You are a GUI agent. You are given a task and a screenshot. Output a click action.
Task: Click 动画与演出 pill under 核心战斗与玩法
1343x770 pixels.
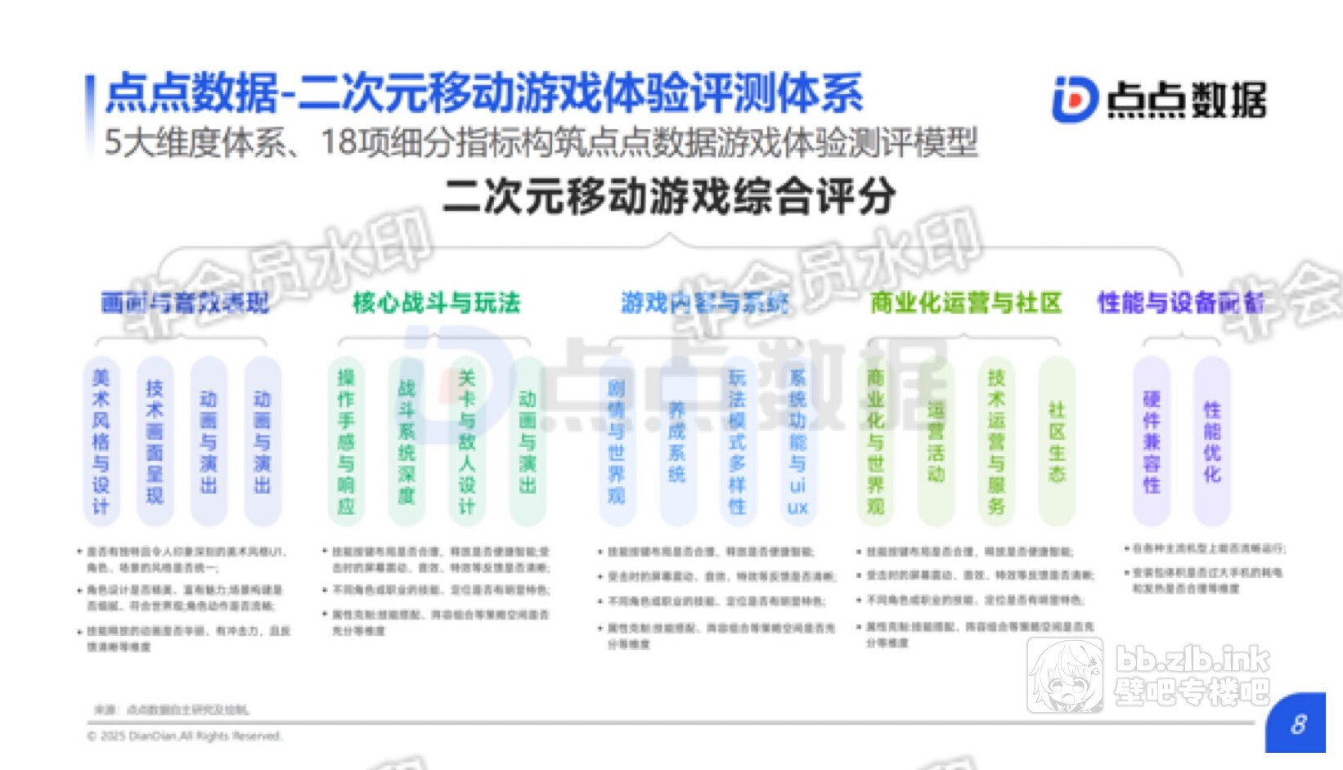(527, 441)
